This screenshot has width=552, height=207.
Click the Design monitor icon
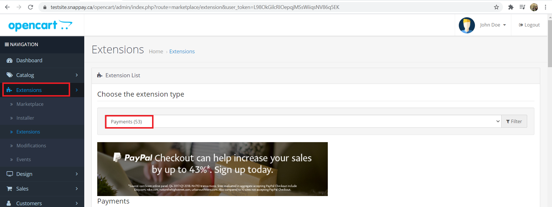tap(10, 174)
